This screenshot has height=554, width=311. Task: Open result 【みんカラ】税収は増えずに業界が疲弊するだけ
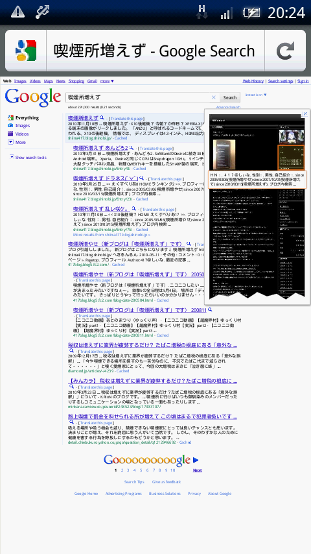pyautogui.click(x=152, y=381)
